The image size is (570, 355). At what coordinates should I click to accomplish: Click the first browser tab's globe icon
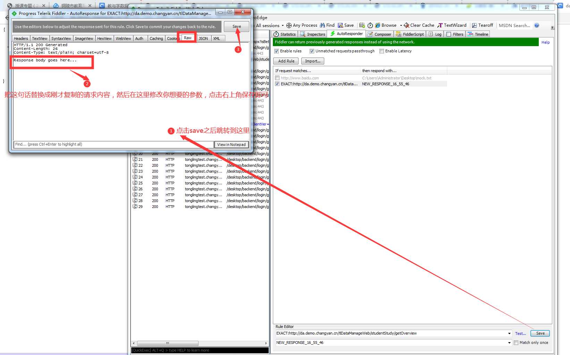[10, 6]
